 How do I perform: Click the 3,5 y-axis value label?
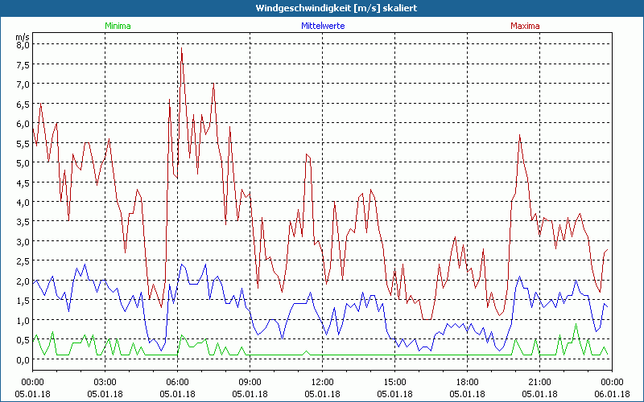coord(23,222)
